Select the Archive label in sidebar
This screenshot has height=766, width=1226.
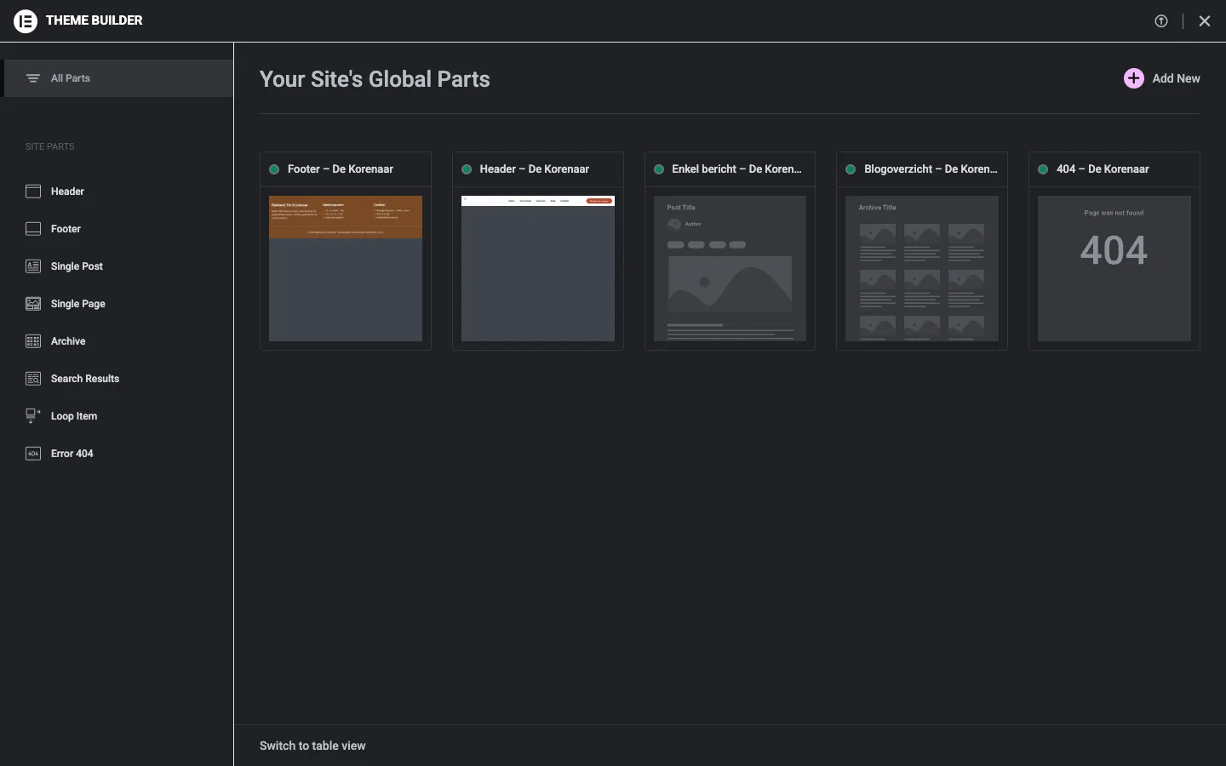pyautogui.click(x=68, y=341)
